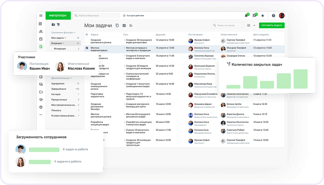Screen dimensions: 324x185
Task: Open the calendar icon in left sidebar
Action: click(41, 39)
